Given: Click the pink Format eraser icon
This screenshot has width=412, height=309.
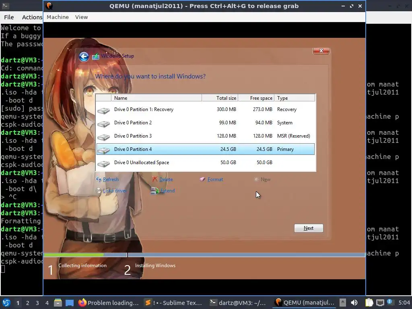Looking at the screenshot, I should [202, 179].
